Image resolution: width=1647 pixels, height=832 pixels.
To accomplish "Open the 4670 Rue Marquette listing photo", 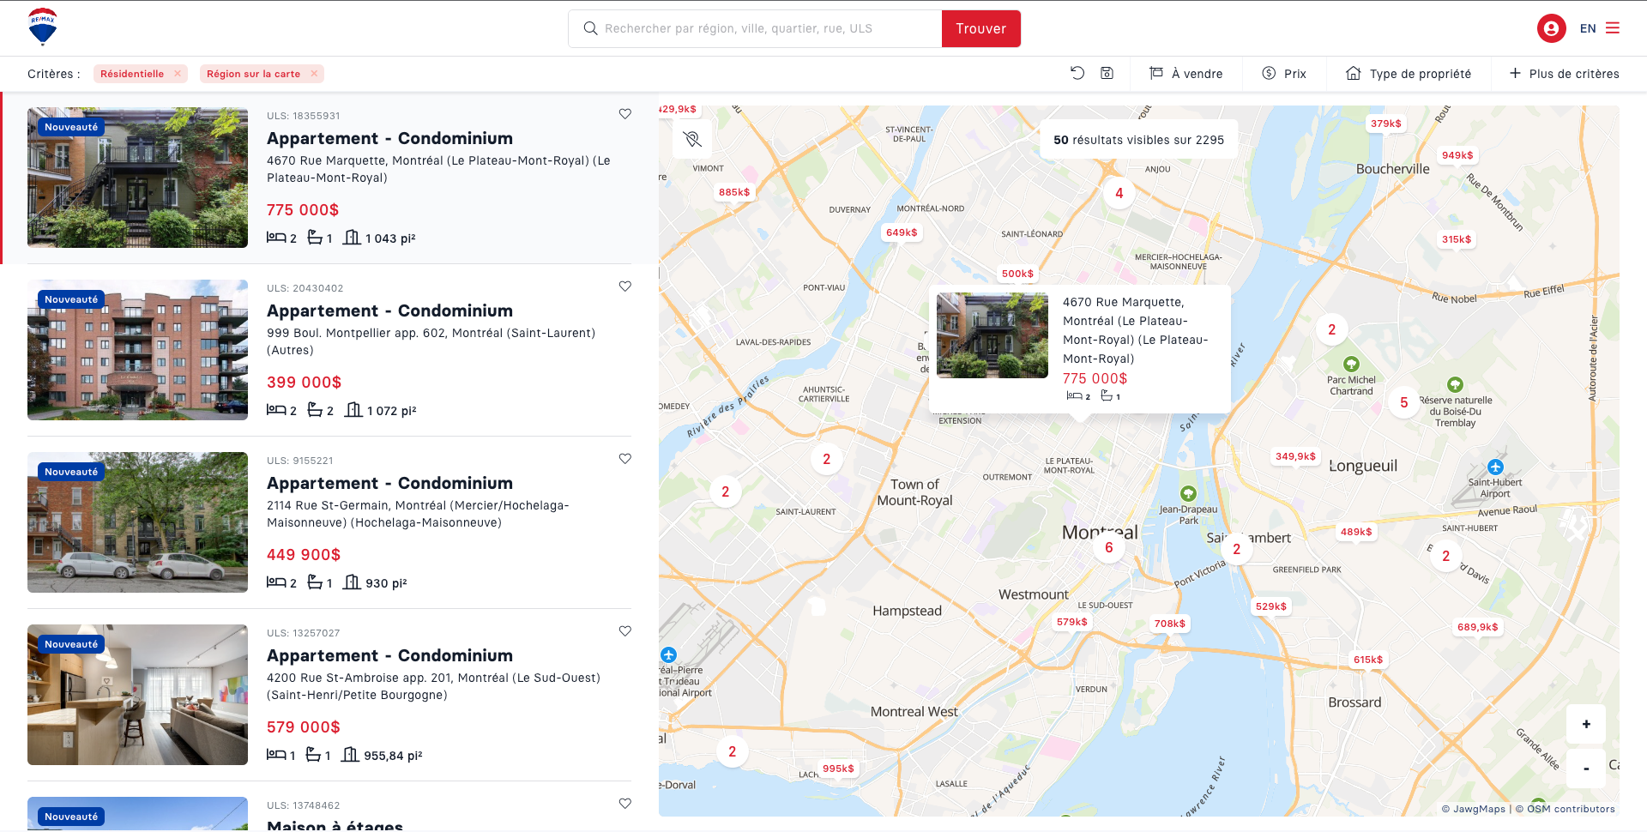I will pos(137,178).
